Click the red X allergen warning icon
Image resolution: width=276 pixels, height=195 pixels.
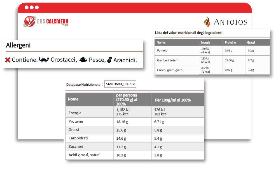(x=8, y=60)
